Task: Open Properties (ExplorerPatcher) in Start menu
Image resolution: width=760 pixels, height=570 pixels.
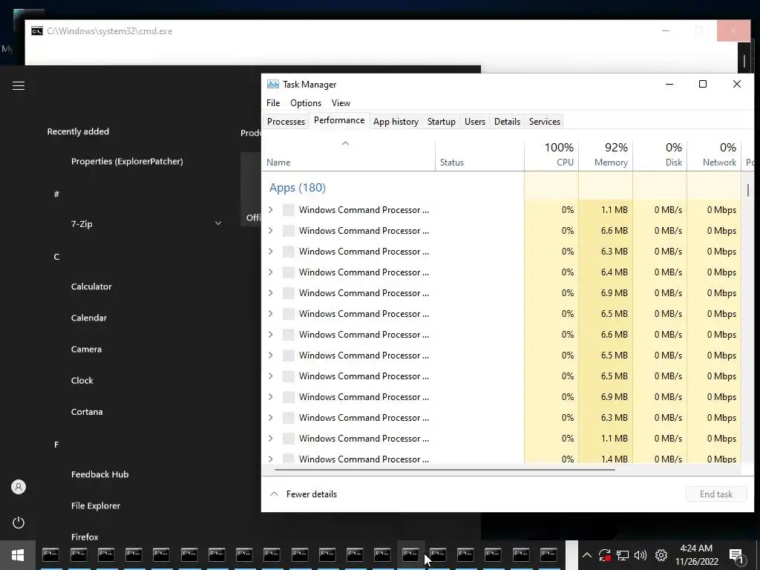Action: (127, 161)
